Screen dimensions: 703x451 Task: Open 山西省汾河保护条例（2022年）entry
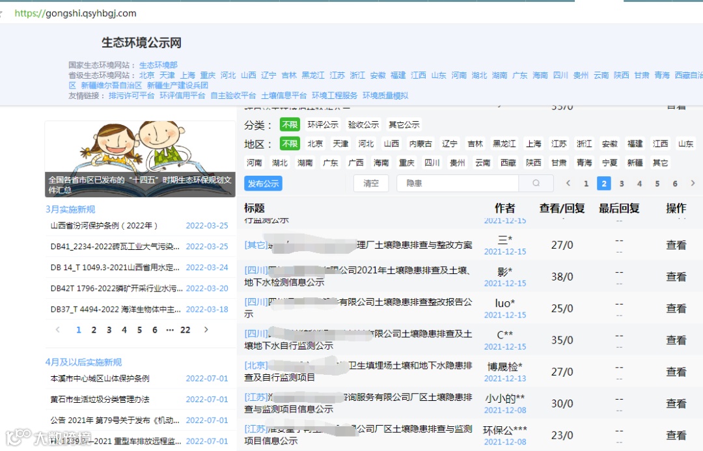[104, 225]
